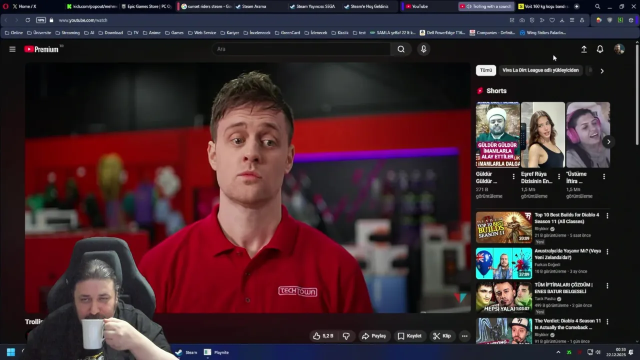Switch to Steam'e Hoş Geldiniz tab

[x=369, y=6]
